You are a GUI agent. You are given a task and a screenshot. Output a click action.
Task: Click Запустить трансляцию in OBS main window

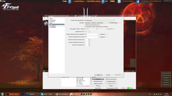click(x=111, y=79)
